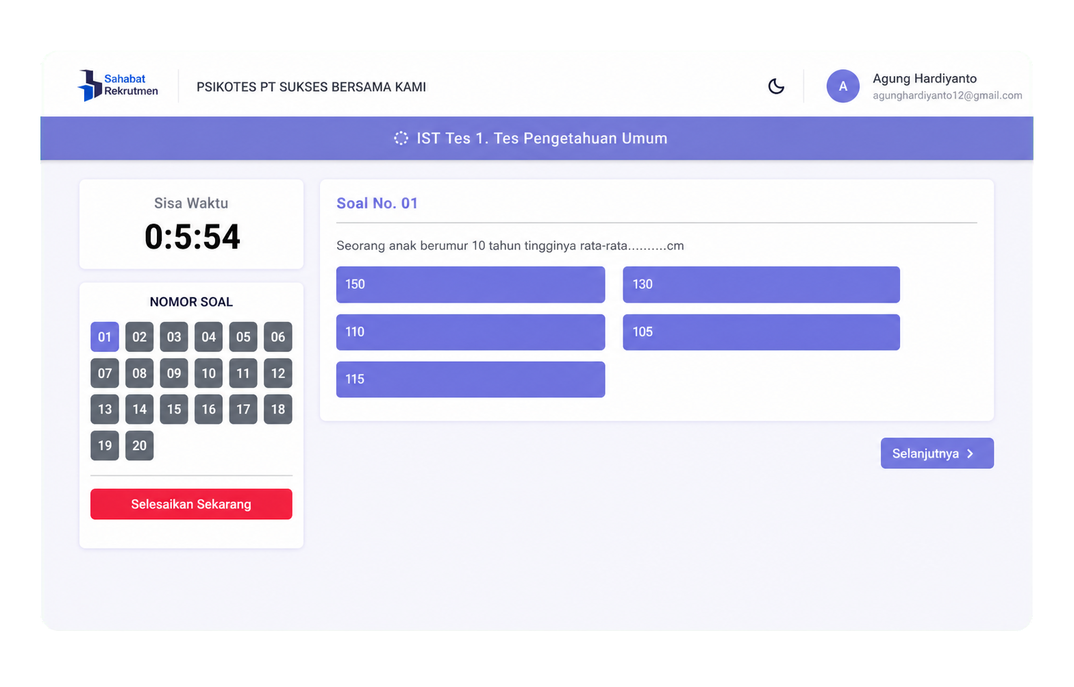Jump to question number 19
The height and width of the screenshot is (687, 1074).
(105, 446)
